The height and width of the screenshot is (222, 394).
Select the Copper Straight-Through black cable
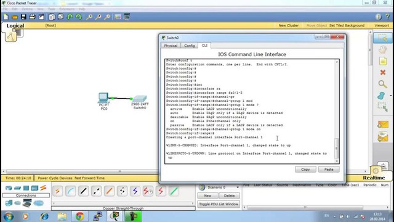pyautogui.click(x=84, y=191)
